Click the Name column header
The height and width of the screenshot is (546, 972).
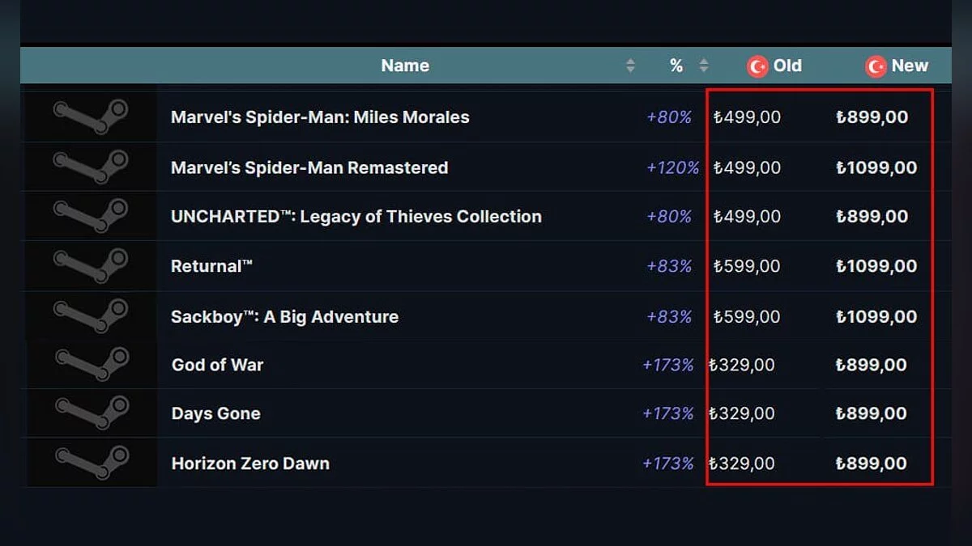(x=405, y=66)
